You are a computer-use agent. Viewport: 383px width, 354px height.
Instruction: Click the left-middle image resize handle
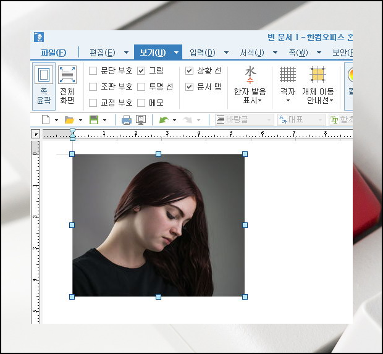tap(72, 225)
